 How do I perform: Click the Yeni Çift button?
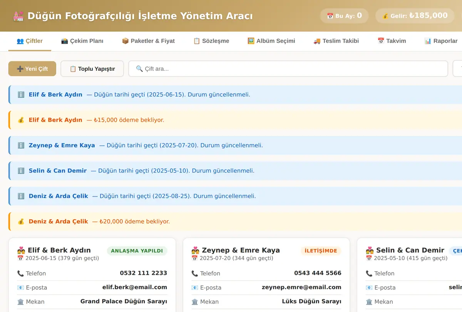pos(32,69)
